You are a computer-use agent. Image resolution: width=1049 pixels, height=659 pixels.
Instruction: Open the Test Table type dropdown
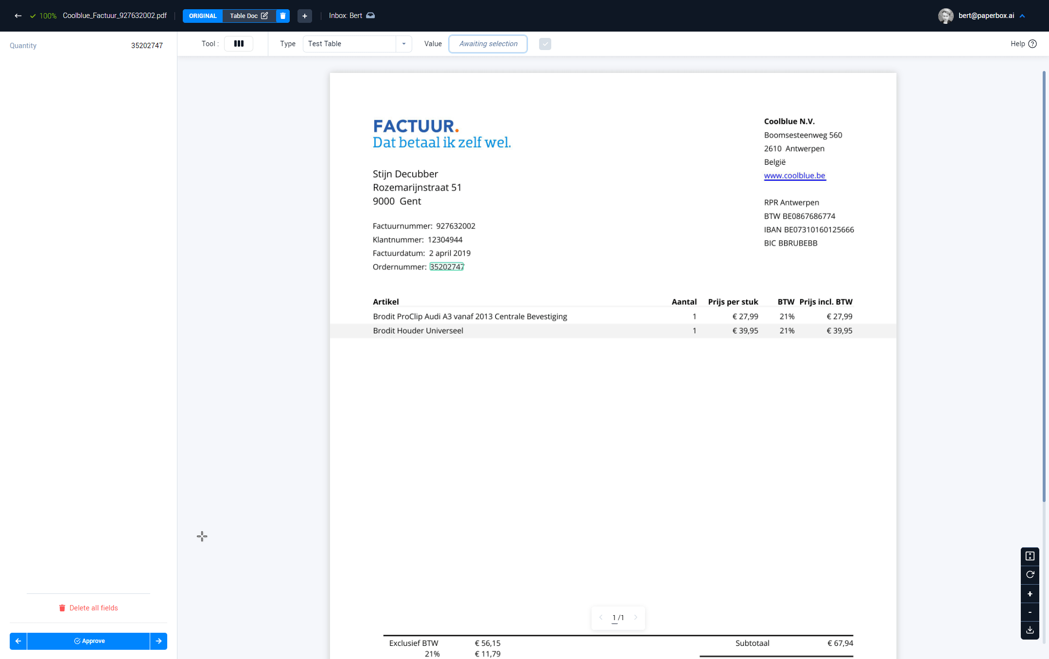point(403,44)
